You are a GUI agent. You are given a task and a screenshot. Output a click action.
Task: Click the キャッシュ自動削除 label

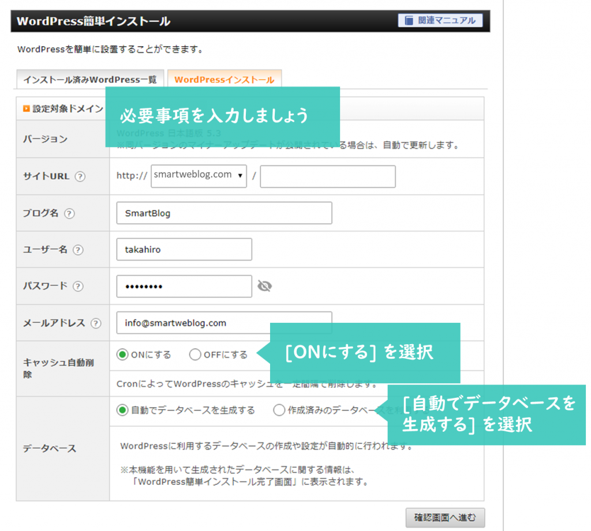[x=58, y=368]
